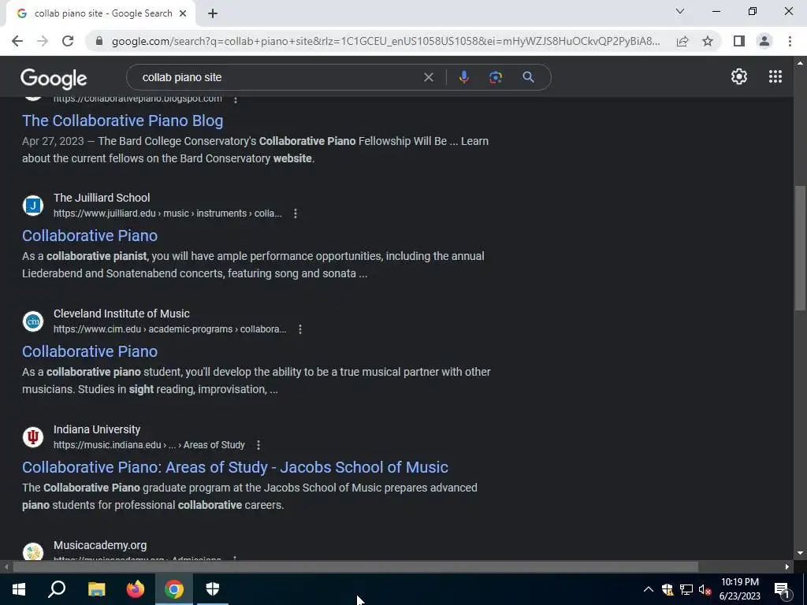Image resolution: width=807 pixels, height=605 pixels.
Task: Open Windows taskbar search
Action: [x=57, y=589]
